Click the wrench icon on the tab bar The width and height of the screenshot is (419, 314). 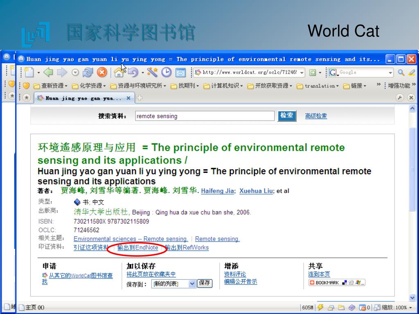point(400,98)
